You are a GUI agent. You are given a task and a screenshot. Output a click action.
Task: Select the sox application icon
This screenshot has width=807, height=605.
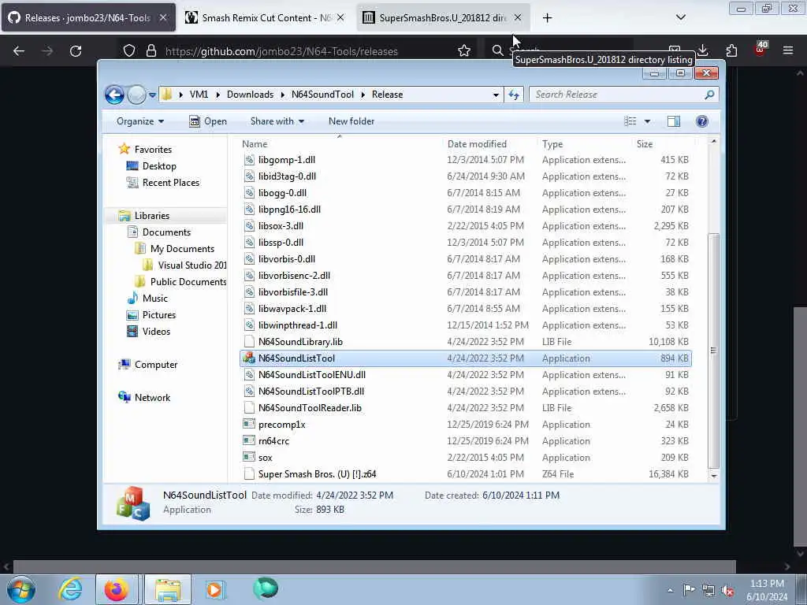249,458
